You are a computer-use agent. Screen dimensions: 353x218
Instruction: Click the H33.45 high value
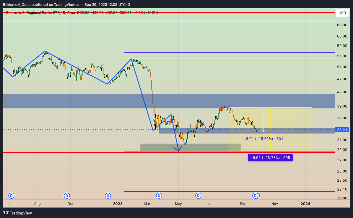(x=97, y=13)
